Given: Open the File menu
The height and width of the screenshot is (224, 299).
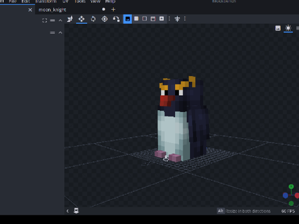Looking at the screenshot, I should tap(12, 1).
